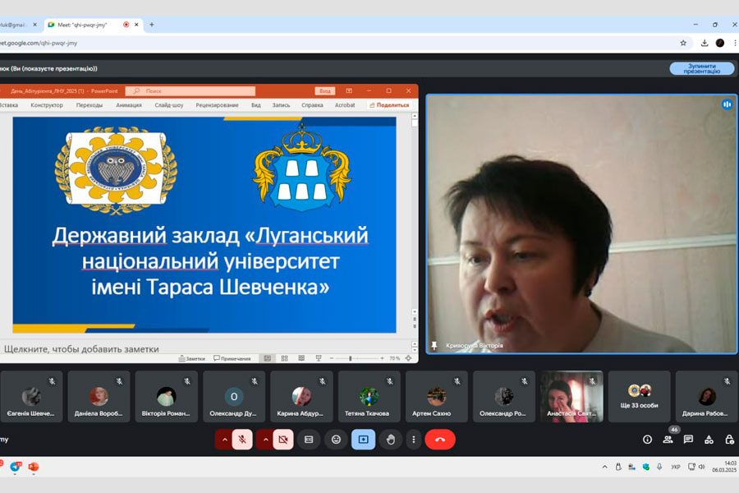Raise hand in the meeting
739x493 pixels.
pos(391,440)
